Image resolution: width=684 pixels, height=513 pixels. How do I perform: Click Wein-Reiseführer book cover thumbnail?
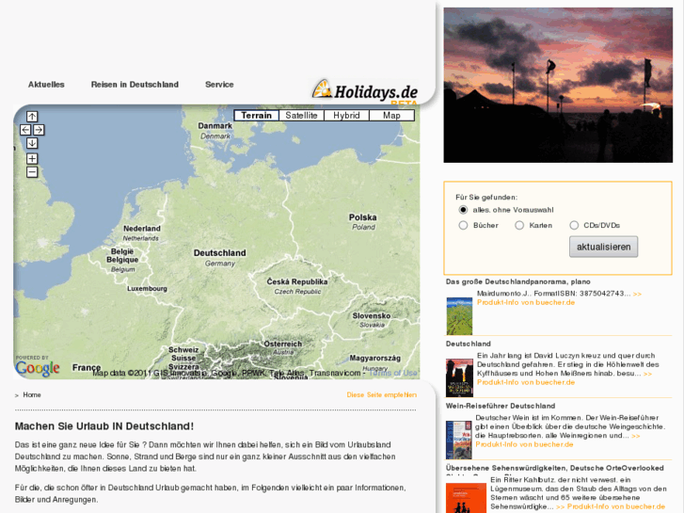click(x=459, y=440)
